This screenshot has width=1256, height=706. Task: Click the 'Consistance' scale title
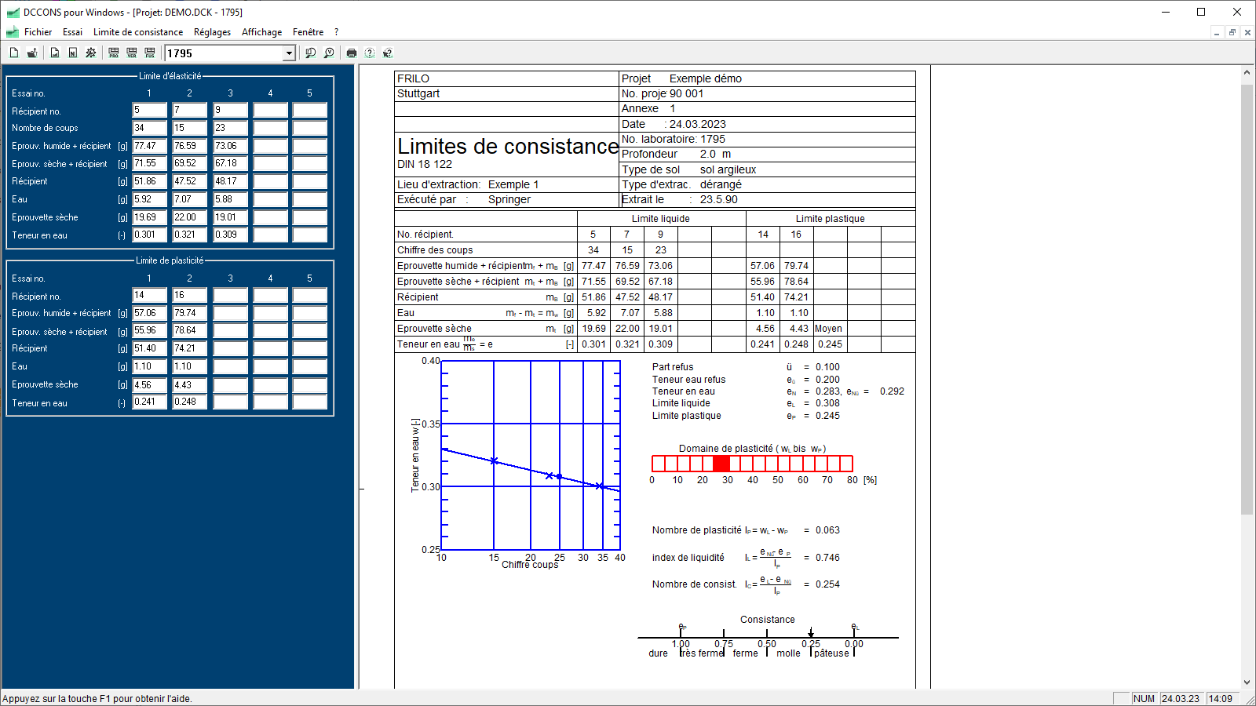click(x=767, y=620)
